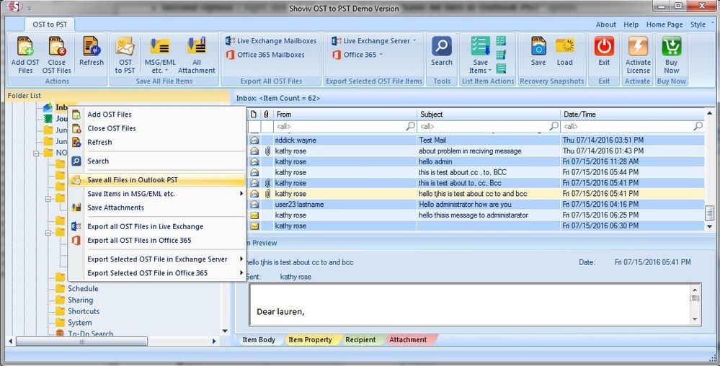Open the Home Page link
The image size is (720, 366).
click(665, 24)
